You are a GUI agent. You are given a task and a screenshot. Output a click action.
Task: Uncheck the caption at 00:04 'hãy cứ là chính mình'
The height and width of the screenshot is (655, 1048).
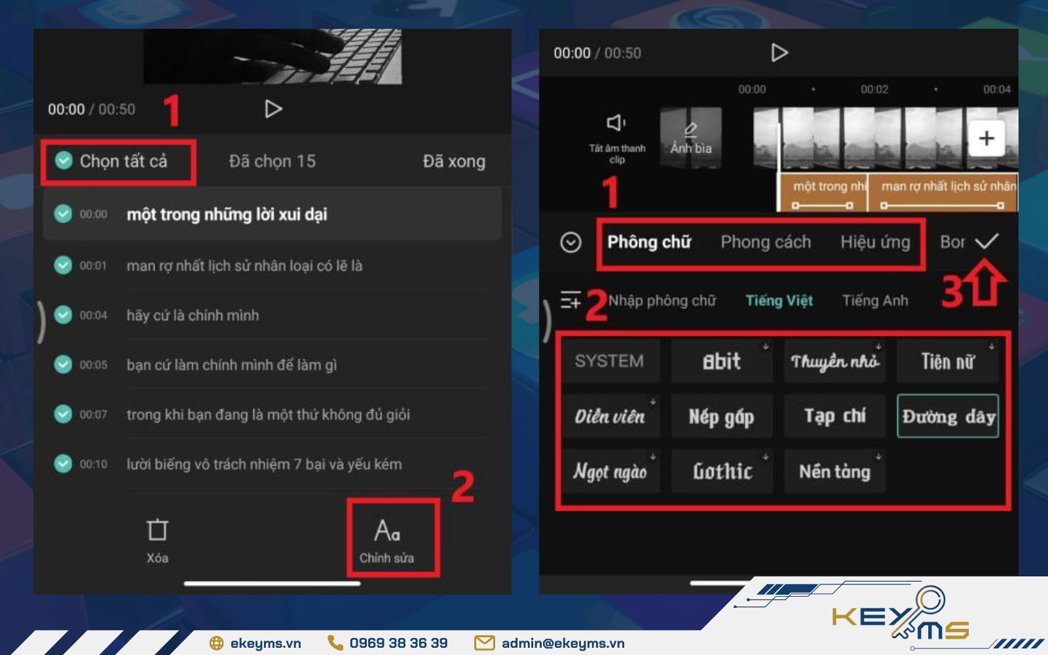click(x=63, y=314)
